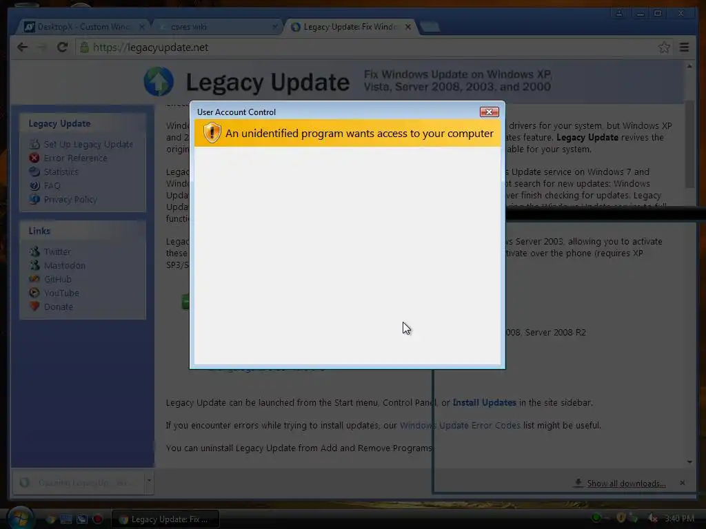The image size is (706, 529).
Task: Click the Twitter link icon
Action: pyautogui.click(x=34, y=251)
